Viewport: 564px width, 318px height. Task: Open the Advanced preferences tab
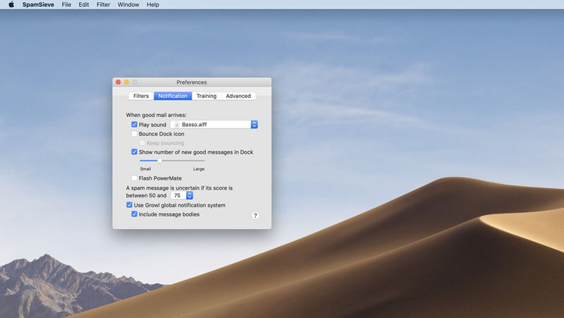point(238,96)
